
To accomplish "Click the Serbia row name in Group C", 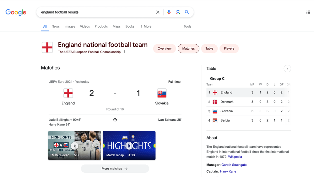I will coord(225,120).
